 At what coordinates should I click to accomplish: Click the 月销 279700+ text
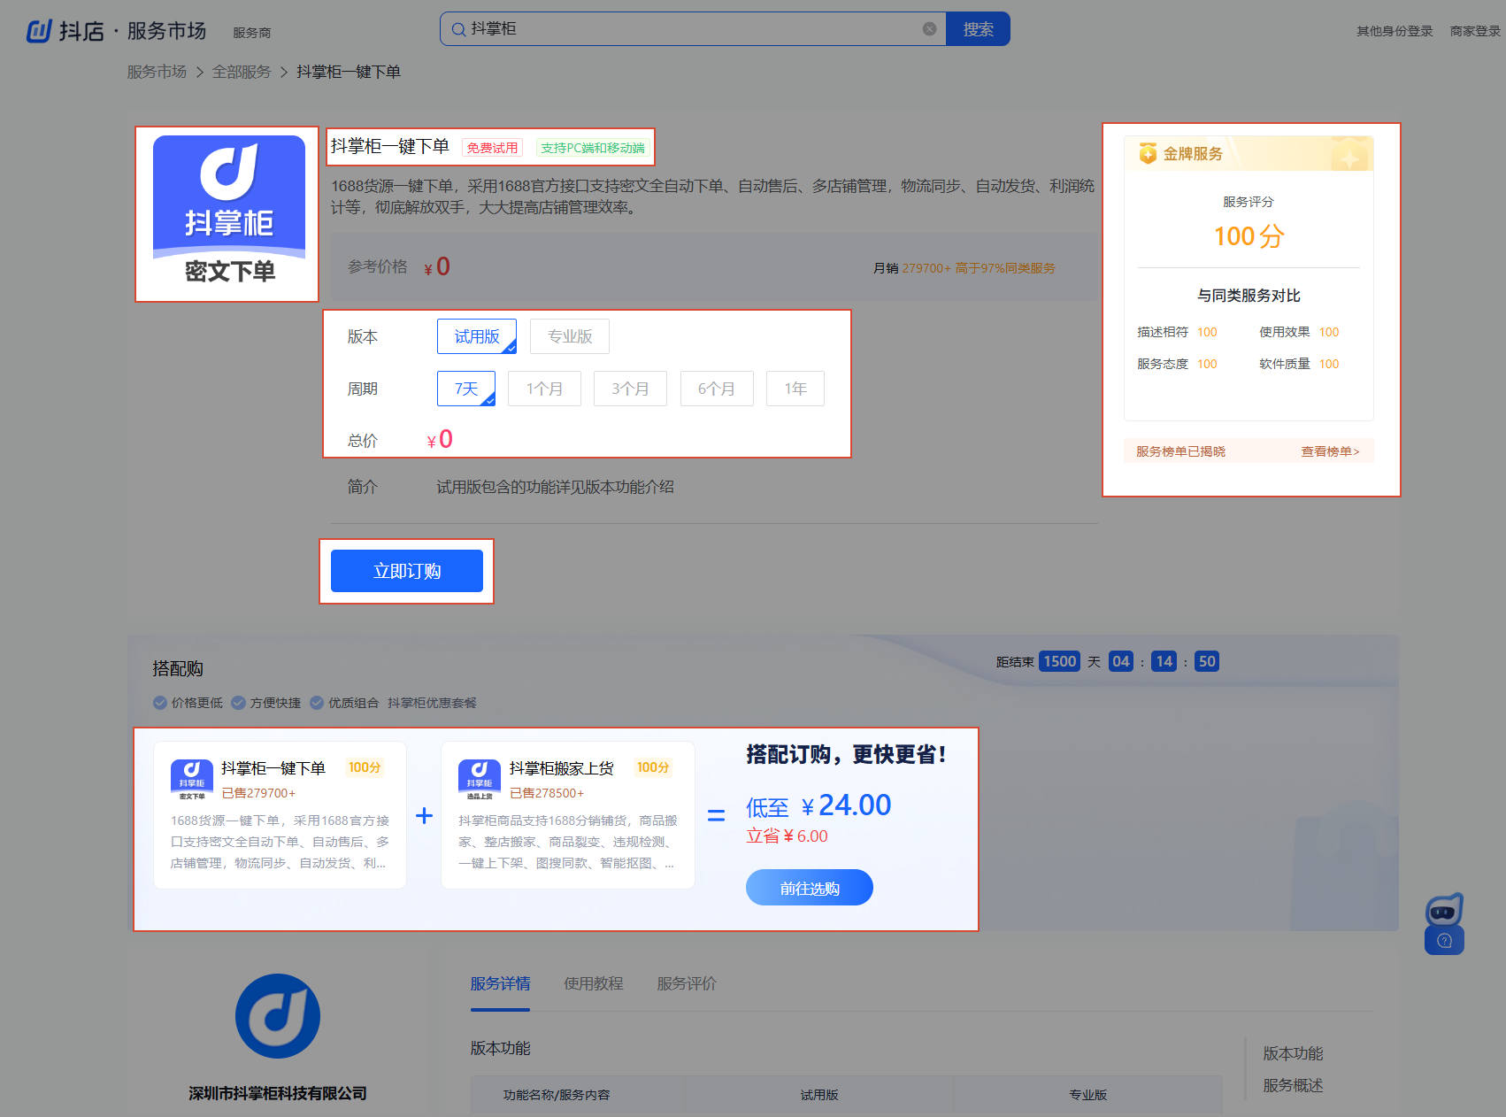pyautogui.click(x=912, y=268)
